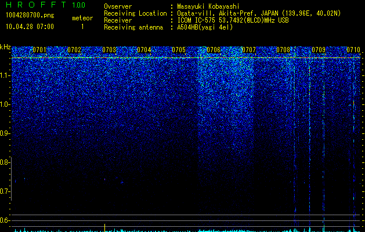The width and height of the screenshot is (365, 232).
Task: Select the file name 1004280700.png
Action: coord(30,16)
